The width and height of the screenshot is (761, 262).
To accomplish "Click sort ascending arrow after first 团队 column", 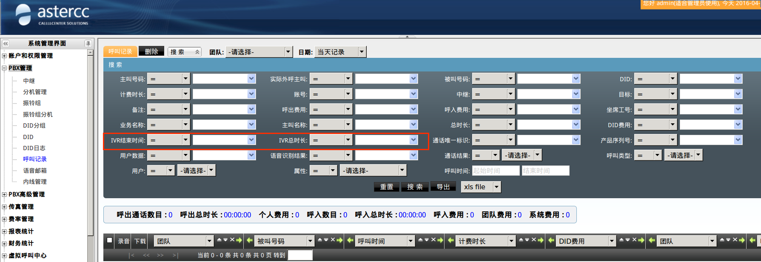I will coord(219,240).
